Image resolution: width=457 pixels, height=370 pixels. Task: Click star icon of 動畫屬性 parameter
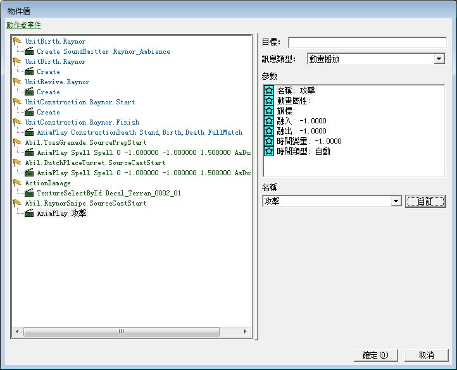tap(269, 101)
